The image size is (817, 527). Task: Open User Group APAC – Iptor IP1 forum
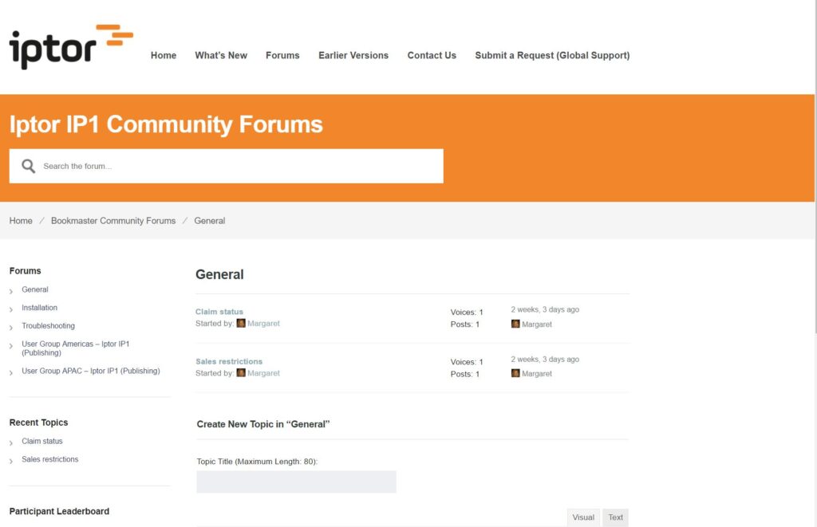[x=91, y=371]
